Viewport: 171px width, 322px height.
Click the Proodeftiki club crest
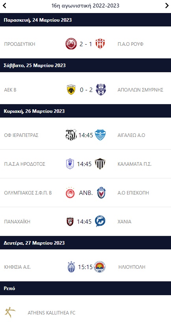[x=71, y=44]
